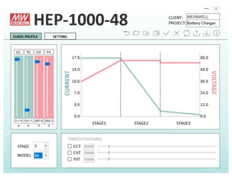This screenshot has height=178, width=232.
Task: Enable the CVT timeout checkbox
Action: pos(70,153)
